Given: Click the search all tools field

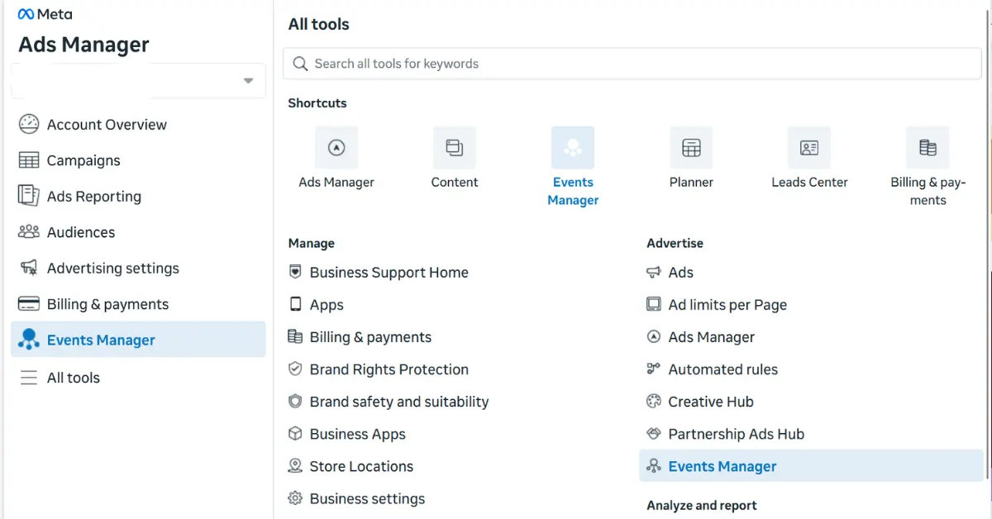Looking at the screenshot, I should [632, 63].
